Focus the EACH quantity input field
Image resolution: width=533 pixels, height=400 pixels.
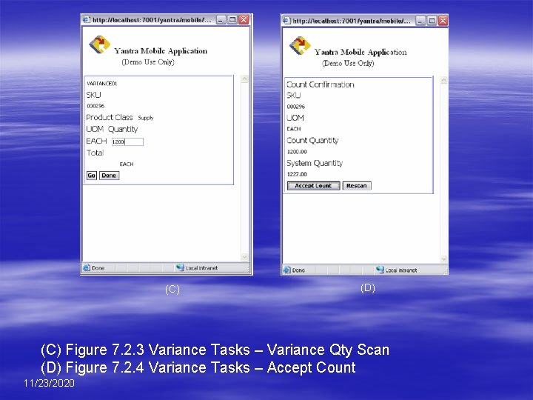(127, 141)
